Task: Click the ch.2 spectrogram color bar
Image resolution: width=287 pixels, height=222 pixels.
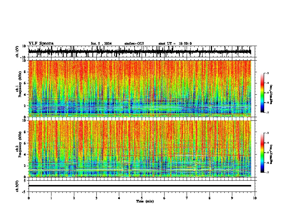Action: point(262,153)
